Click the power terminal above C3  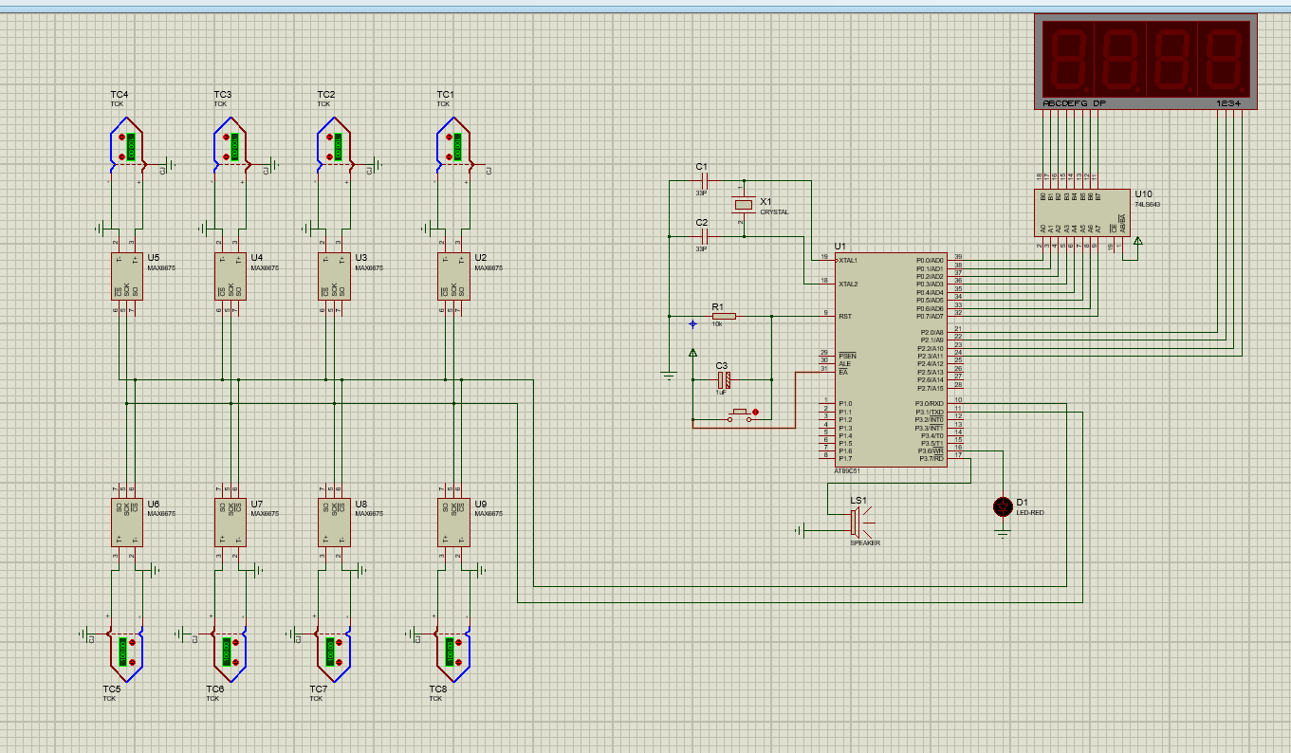(692, 354)
